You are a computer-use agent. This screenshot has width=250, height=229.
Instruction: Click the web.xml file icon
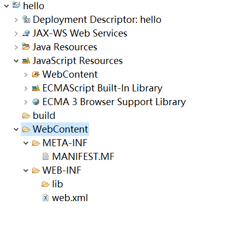pos(45,198)
